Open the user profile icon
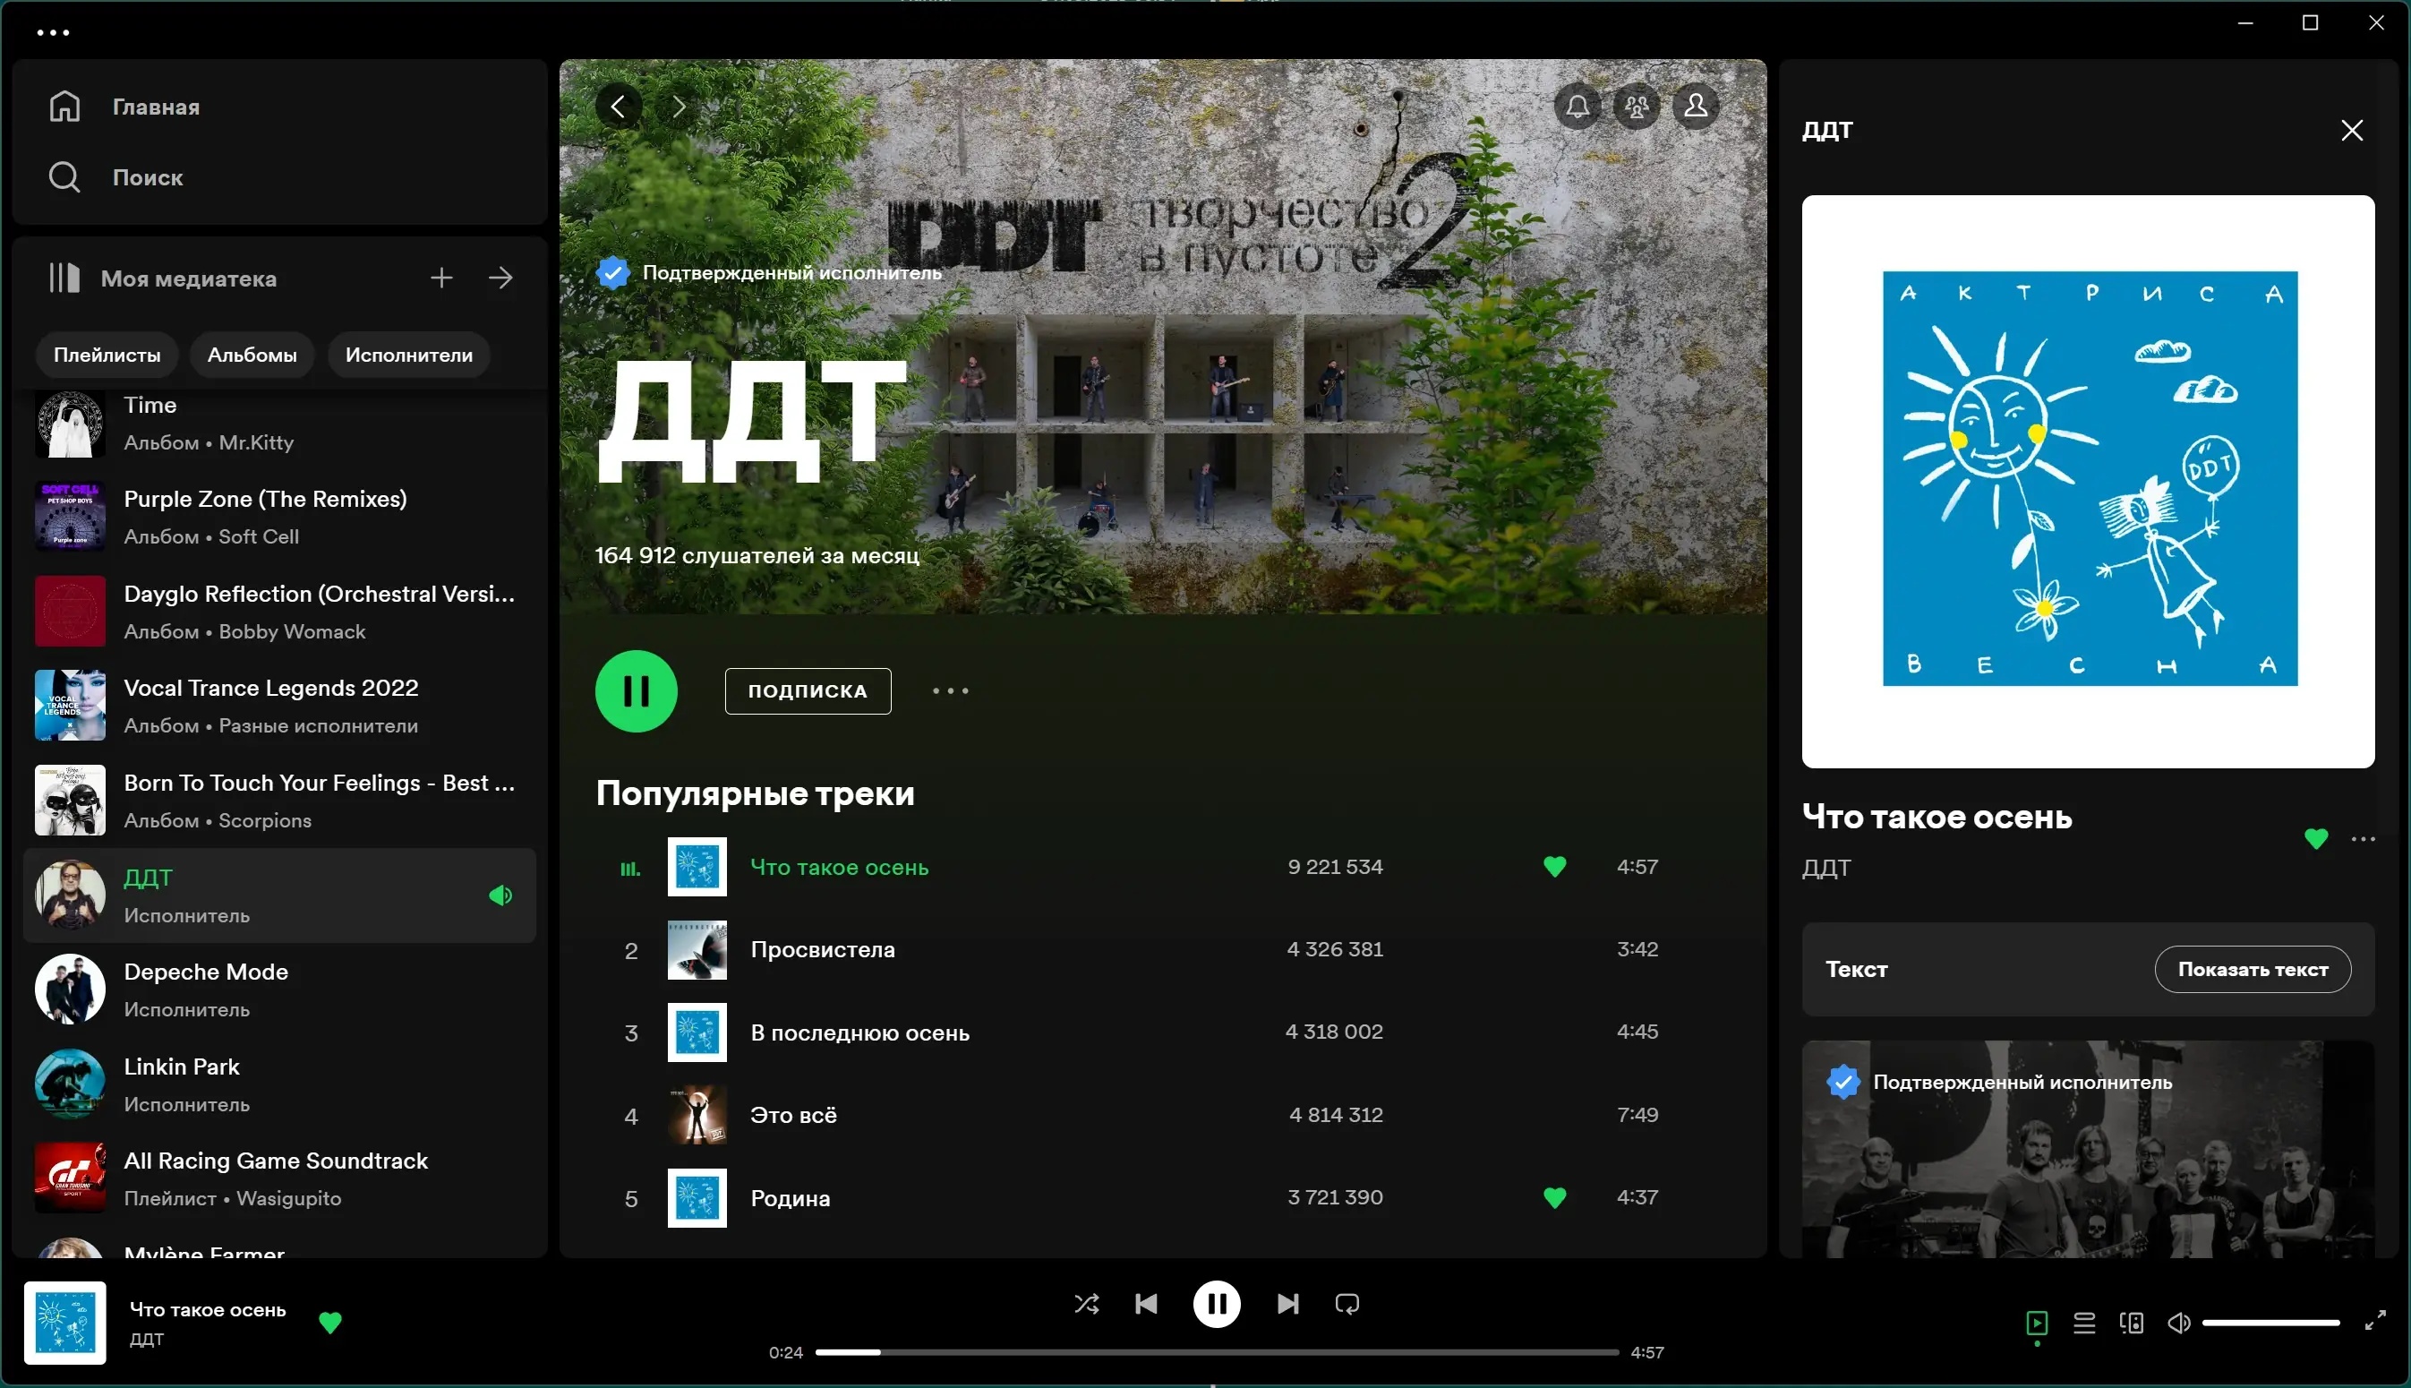 [x=1696, y=106]
